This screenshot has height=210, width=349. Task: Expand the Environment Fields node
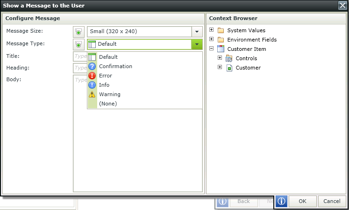212,39
